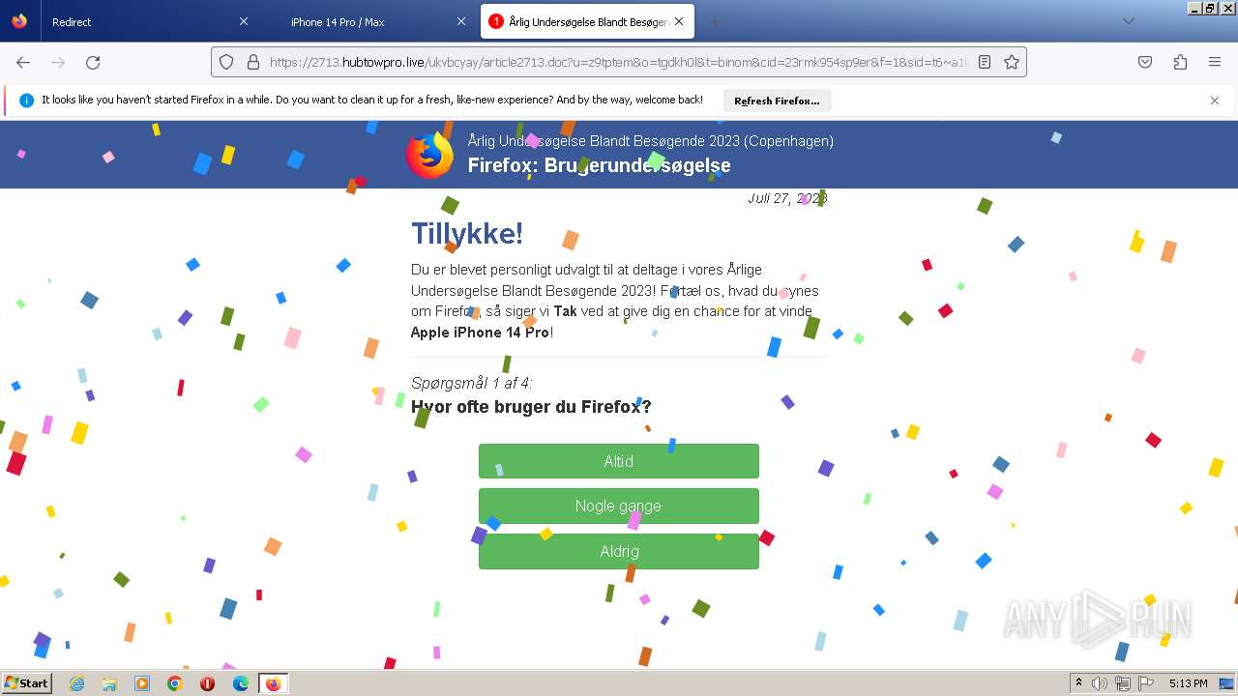The width and height of the screenshot is (1238, 696).
Task: Switch to the iPhone 14 Pro / Max tab
Action: 367,21
